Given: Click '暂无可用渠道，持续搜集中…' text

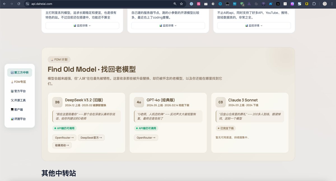Looking at the screenshot, I should click(232, 137).
